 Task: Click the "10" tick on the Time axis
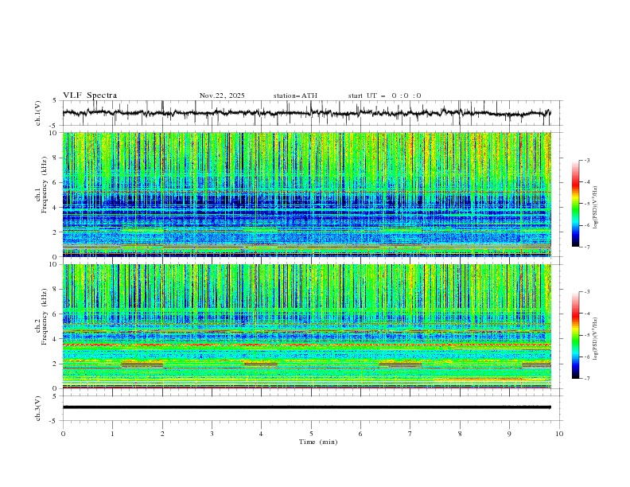559,434
